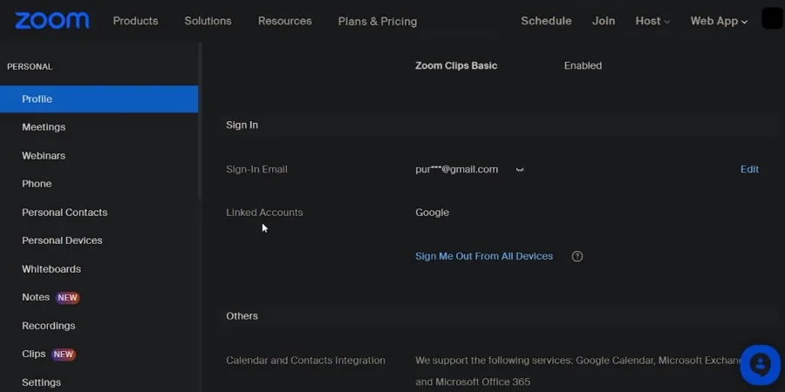Open Personal Devices in the sidebar
Viewport: 785px width, 392px height.
(62, 240)
